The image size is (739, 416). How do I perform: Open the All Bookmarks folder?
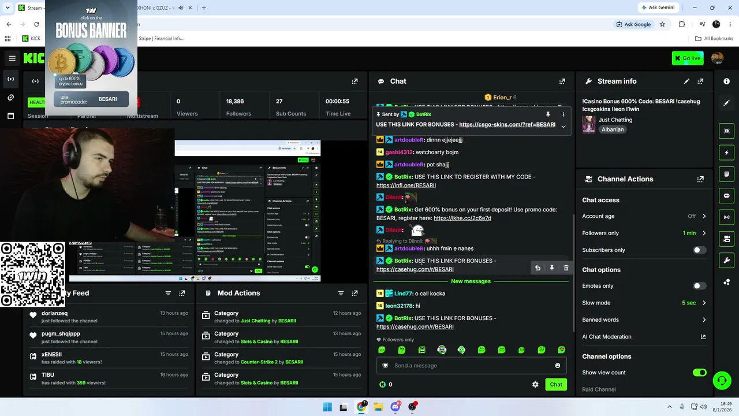[714, 39]
